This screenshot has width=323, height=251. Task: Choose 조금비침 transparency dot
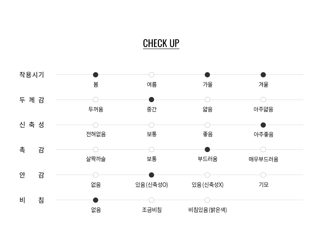click(x=151, y=200)
